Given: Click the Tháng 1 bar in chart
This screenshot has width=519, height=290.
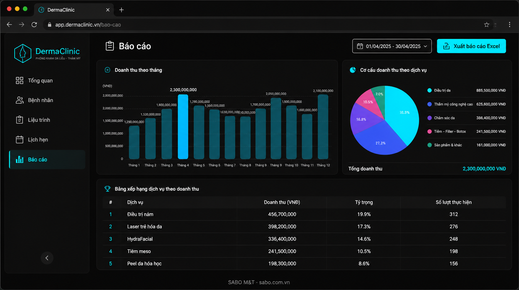Looking at the screenshot, I should click(x=134, y=142).
